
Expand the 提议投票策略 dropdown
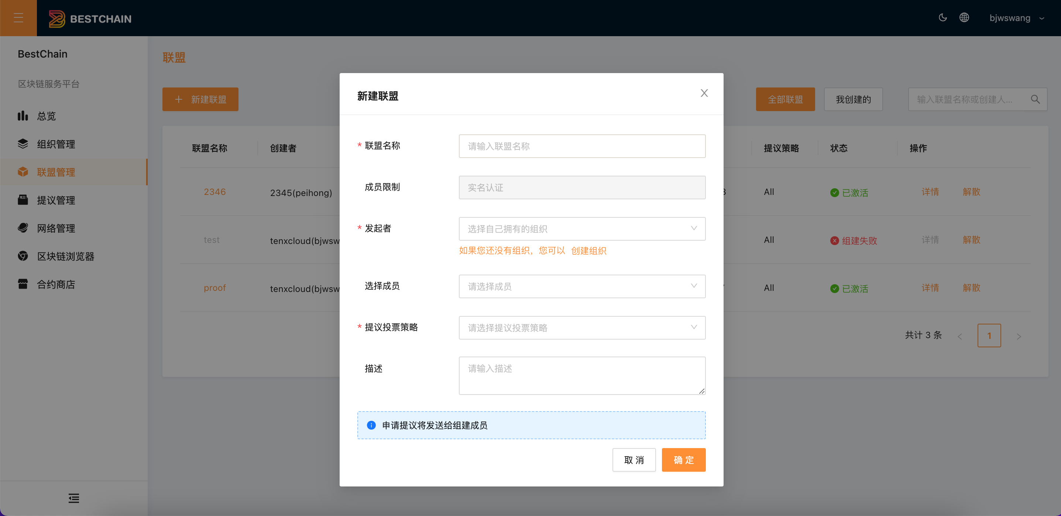[582, 327]
